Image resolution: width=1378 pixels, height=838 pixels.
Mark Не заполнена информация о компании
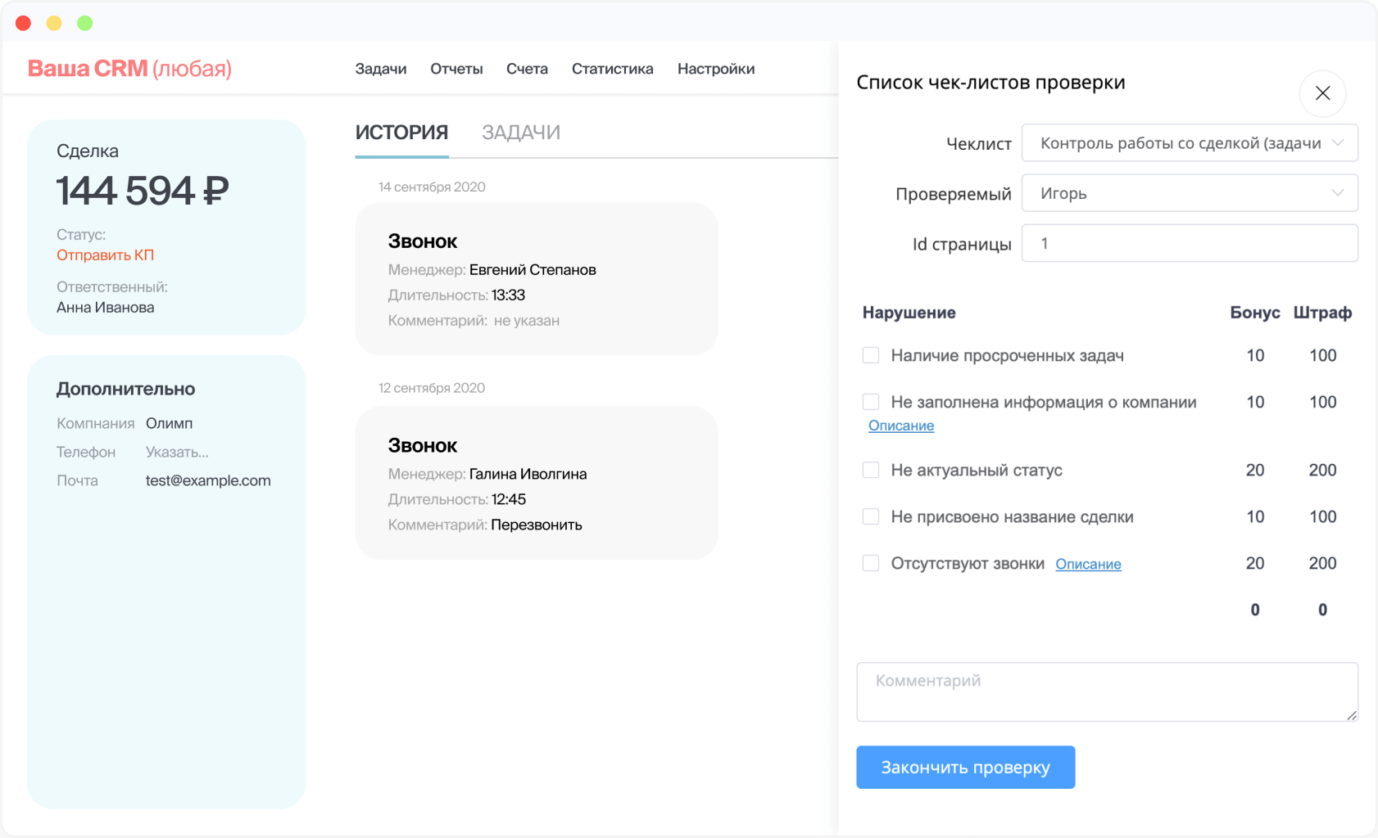pos(870,402)
